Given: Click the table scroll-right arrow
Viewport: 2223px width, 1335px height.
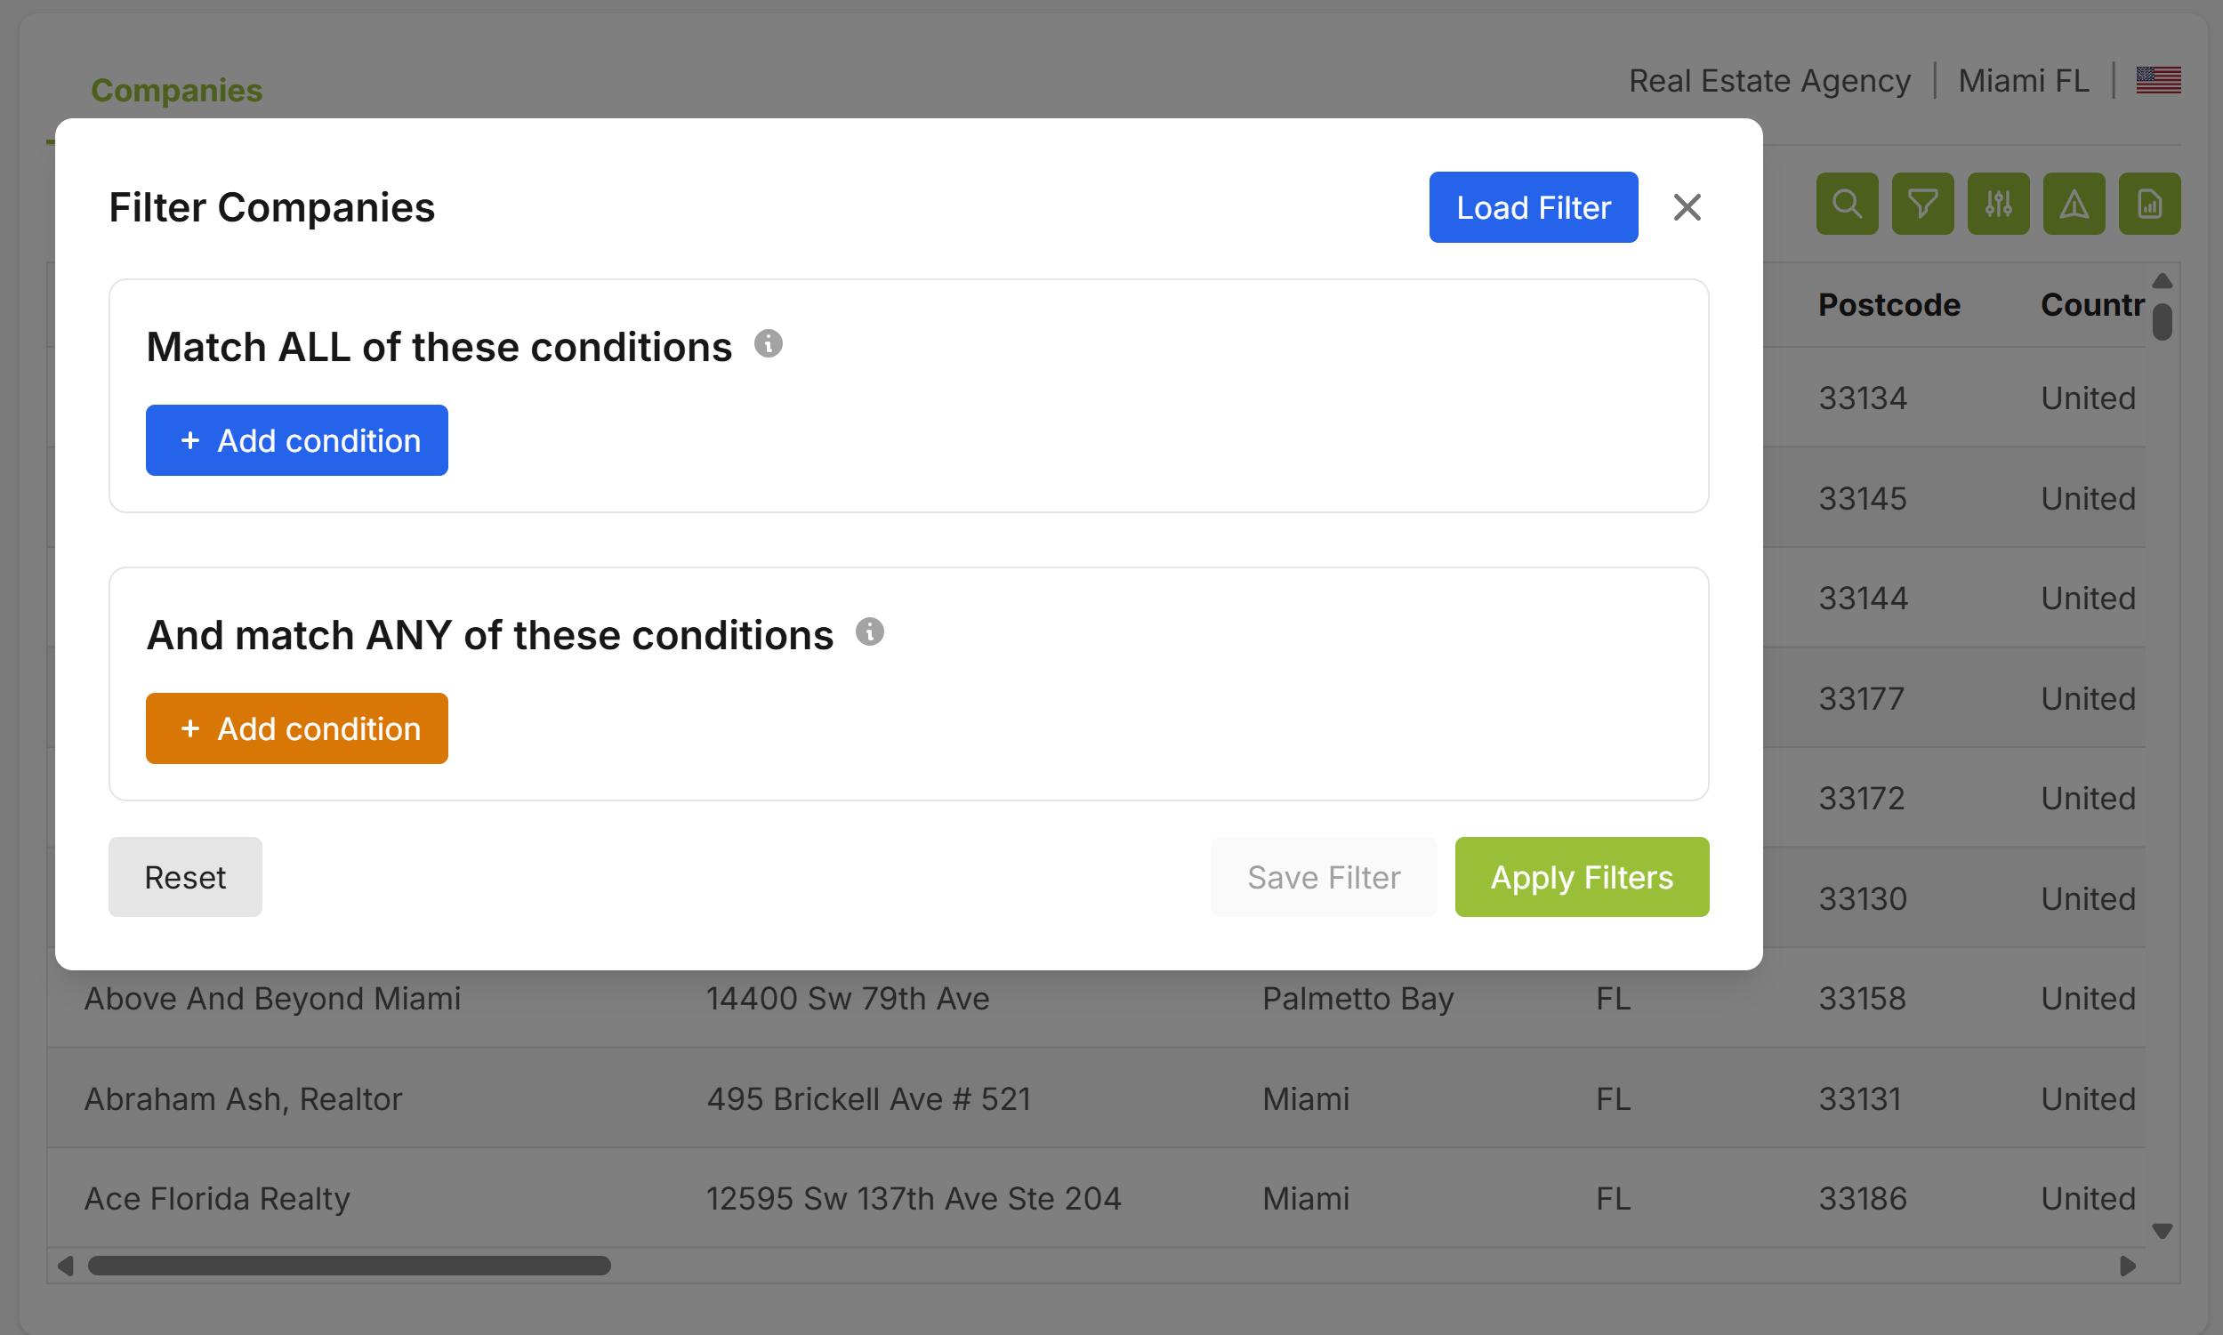Looking at the screenshot, I should click(x=2128, y=1266).
